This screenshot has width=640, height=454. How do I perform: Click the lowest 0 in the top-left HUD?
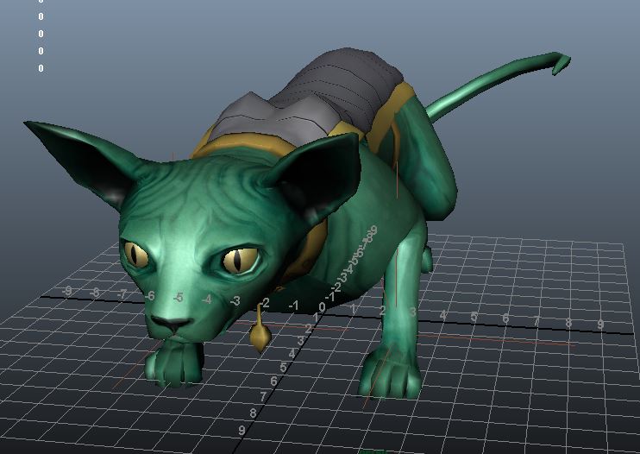point(41,68)
